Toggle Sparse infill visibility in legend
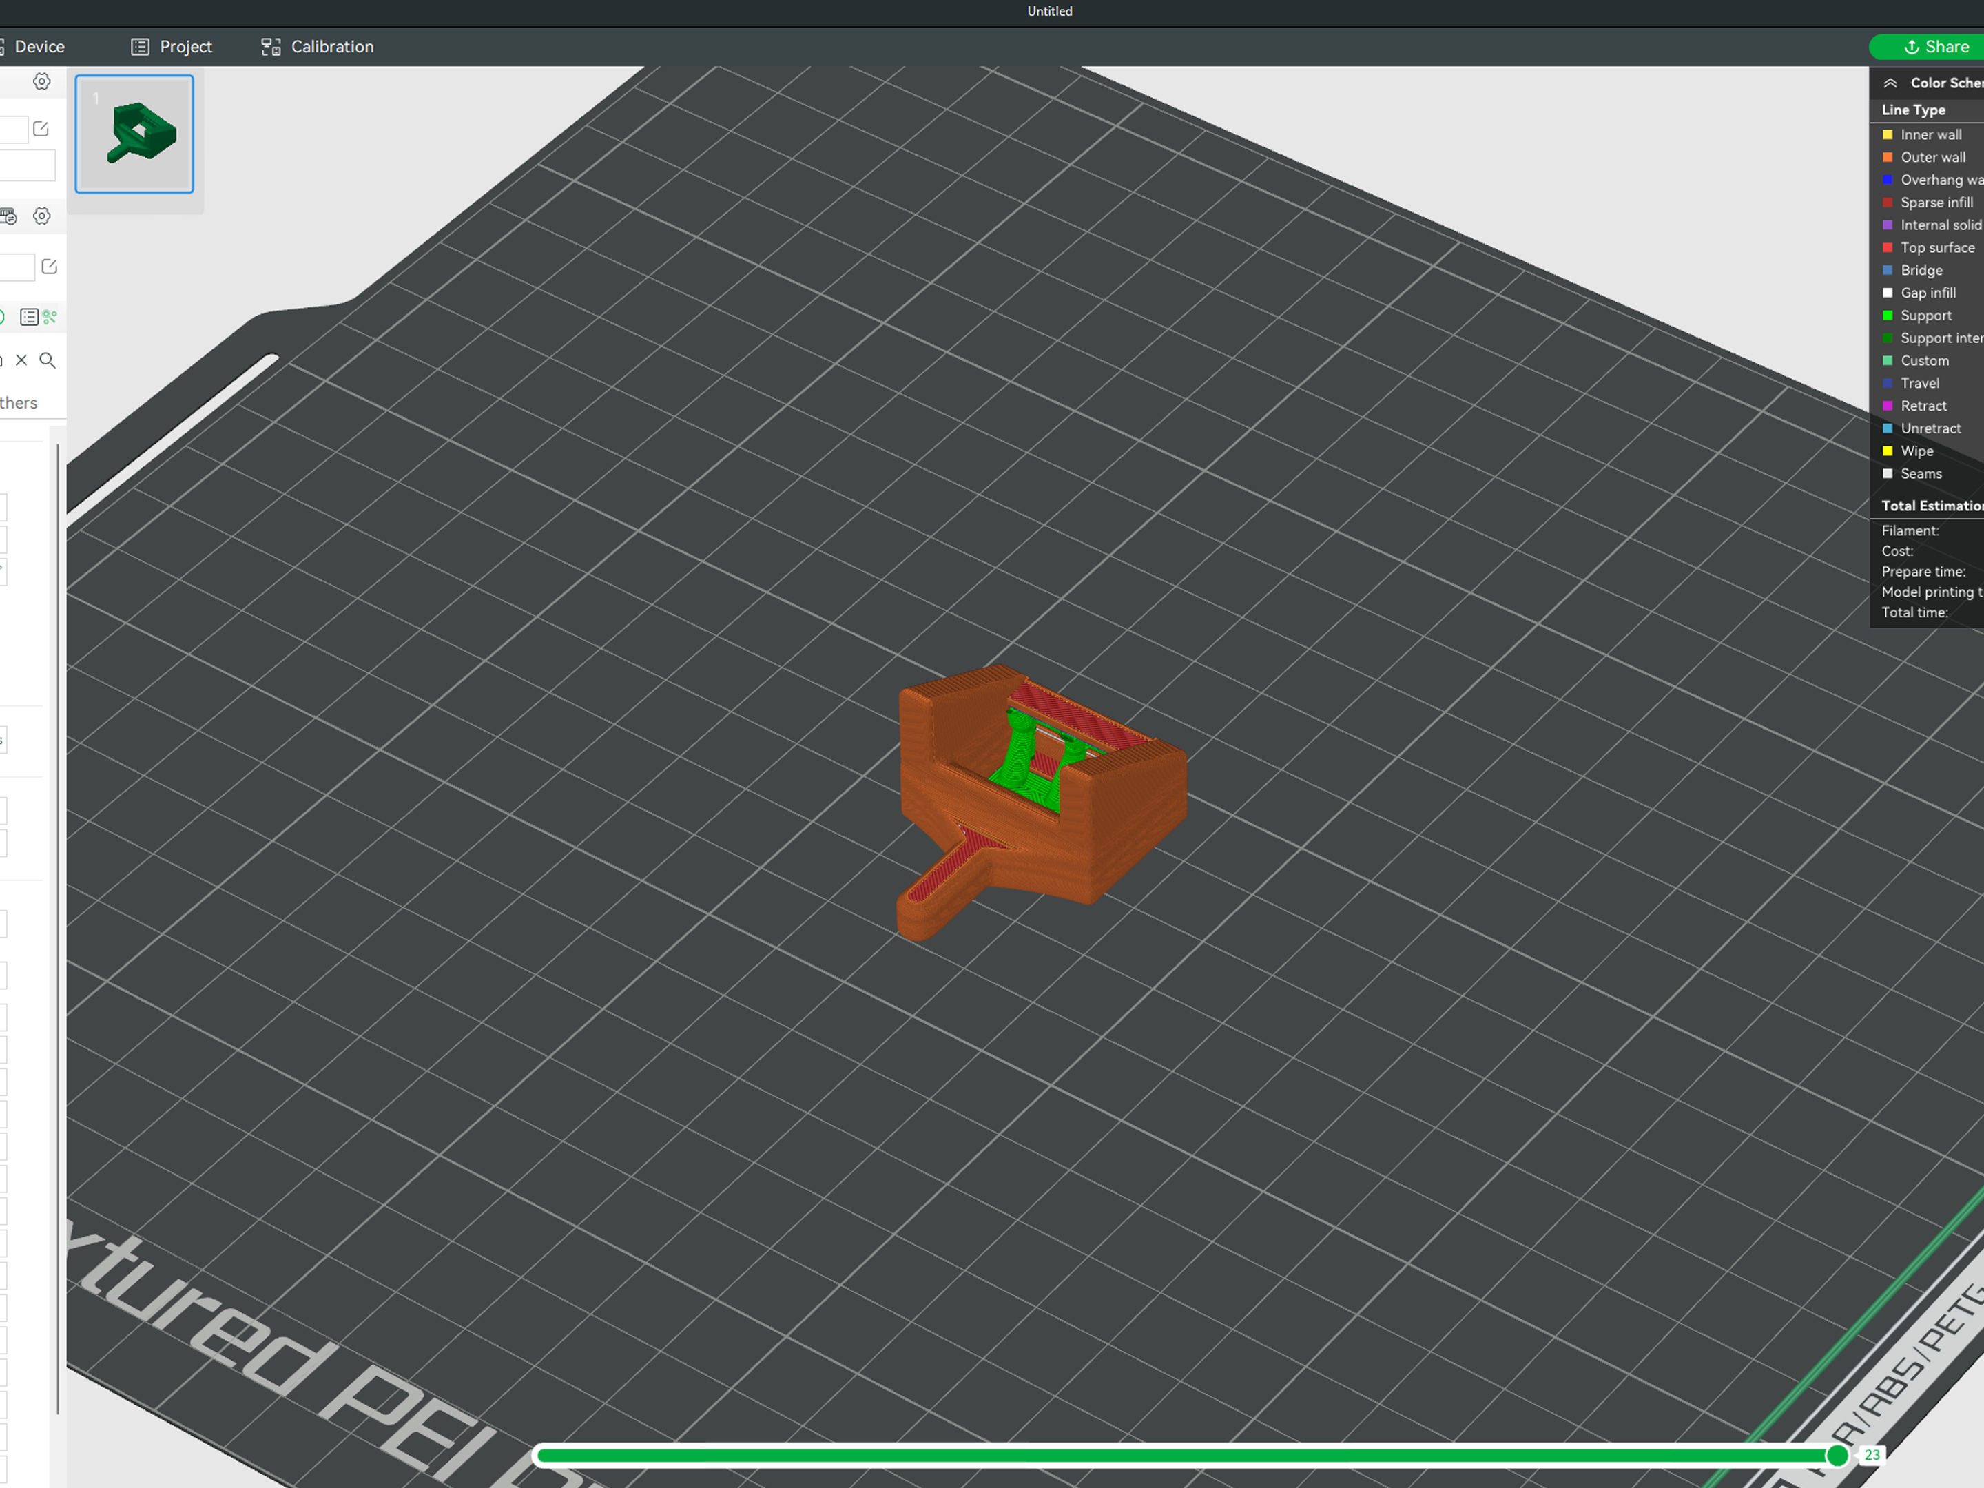The height and width of the screenshot is (1488, 1984). (x=1936, y=203)
